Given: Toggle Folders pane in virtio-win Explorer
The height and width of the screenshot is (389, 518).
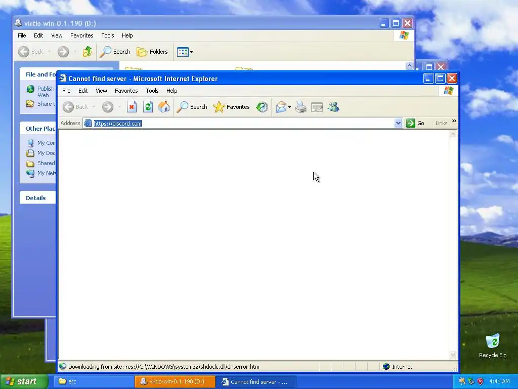Looking at the screenshot, I should tap(152, 52).
